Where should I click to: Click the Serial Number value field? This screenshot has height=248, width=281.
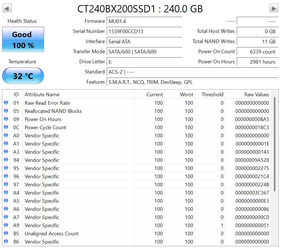point(145,32)
